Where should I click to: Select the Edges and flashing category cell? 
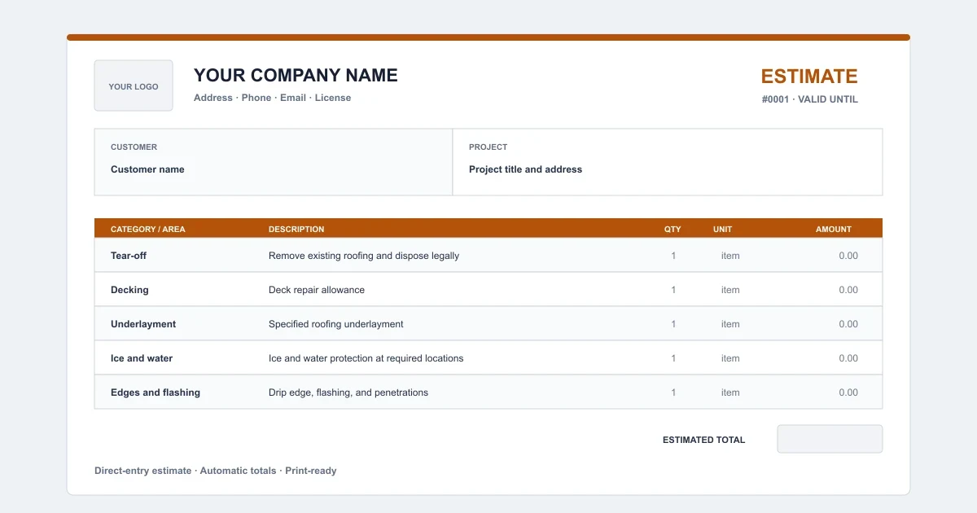click(156, 392)
